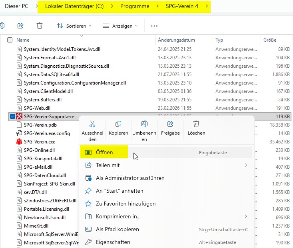Open Eigenschaften from the context menu
The width and height of the screenshot is (293, 248).
tap(113, 242)
